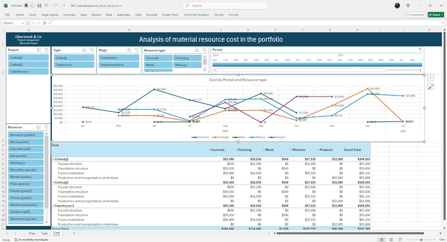Viewport: 447px width, 242px height.
Task: Clear the filter on the Stage slicer
Action: [x=137, y=50]
